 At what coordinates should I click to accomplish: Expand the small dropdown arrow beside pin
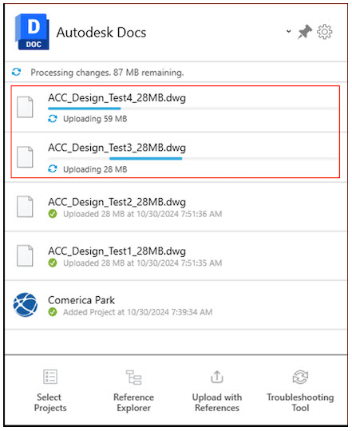click(288, 31)
